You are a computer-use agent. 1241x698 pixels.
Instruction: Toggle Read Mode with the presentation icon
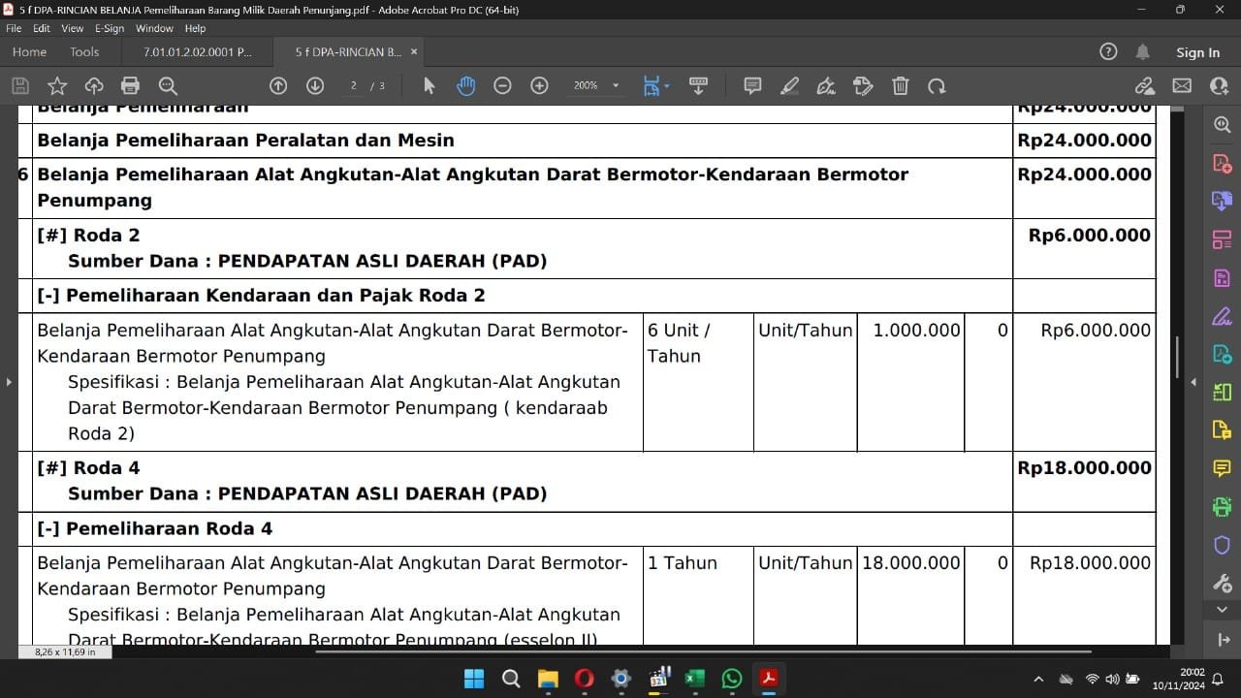(699, 85)
